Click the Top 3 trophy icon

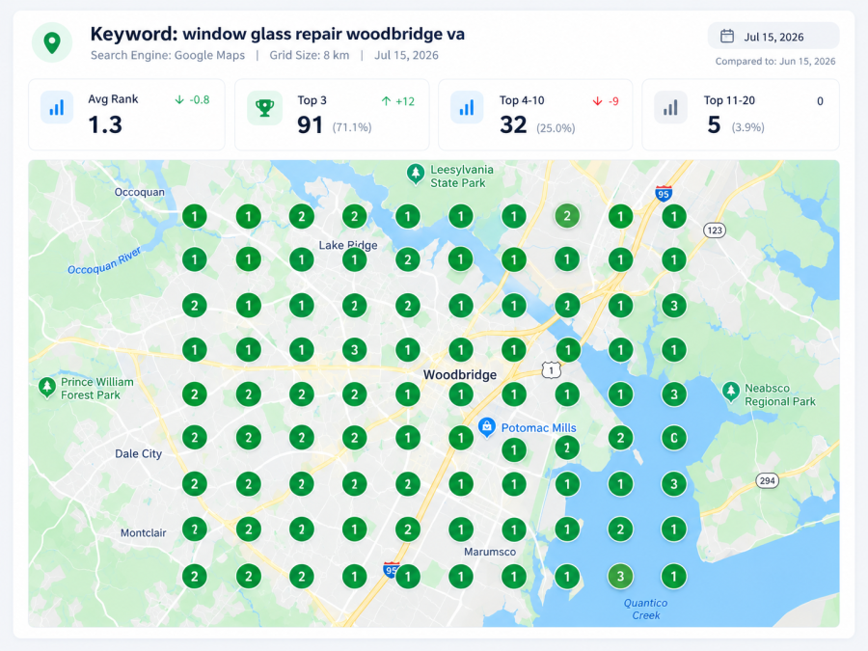click(x=264, y=107)
